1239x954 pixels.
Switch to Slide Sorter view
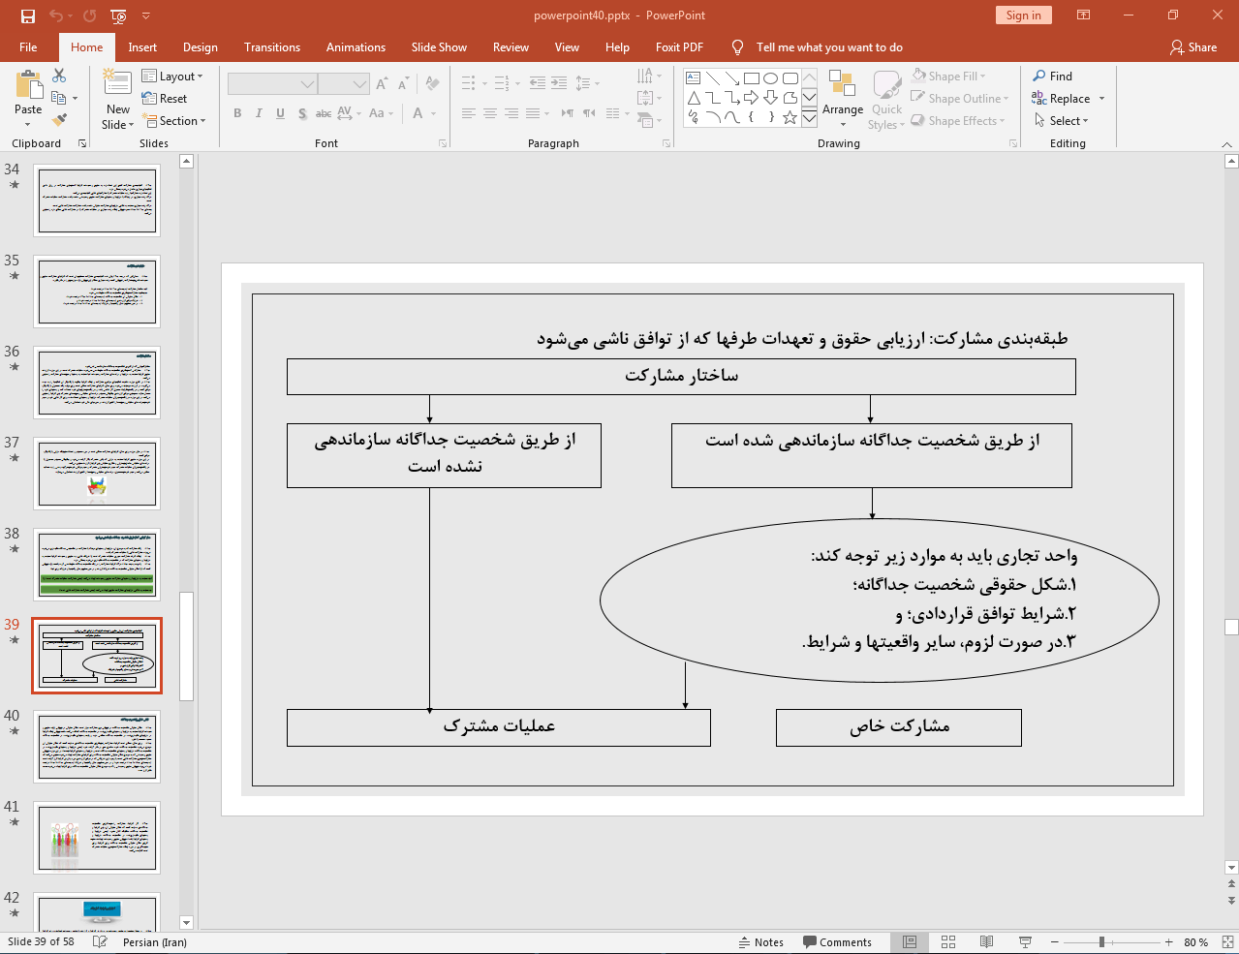(948, 942)
